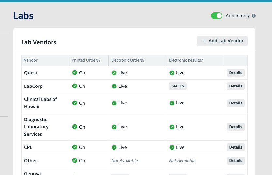Click Diagnostic Laboratory Services results check icon
The height and width of the screenshot is (175, 272).
(x=172, y=127)
